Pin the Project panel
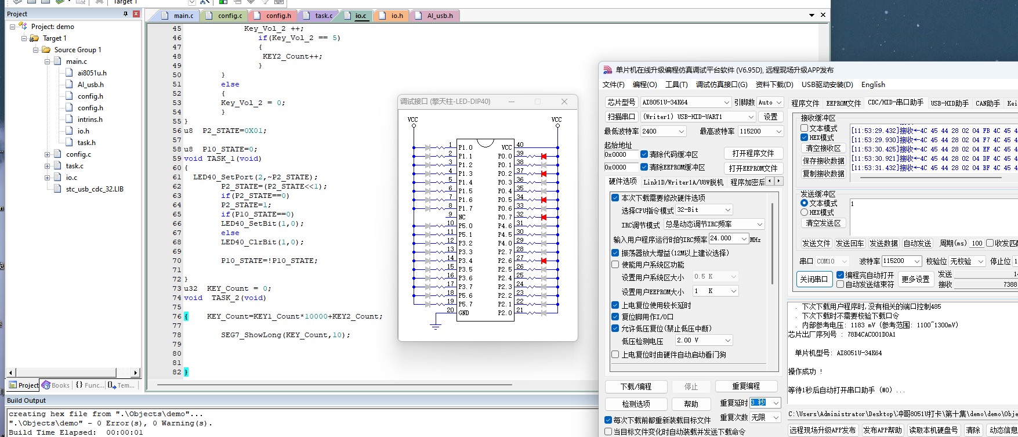1018x437 pixels. (125, 13)
